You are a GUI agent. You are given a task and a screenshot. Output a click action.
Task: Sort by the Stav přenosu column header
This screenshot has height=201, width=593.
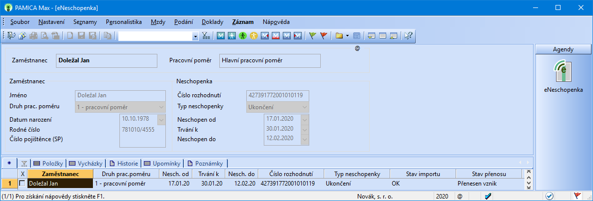tap(489, 174)
